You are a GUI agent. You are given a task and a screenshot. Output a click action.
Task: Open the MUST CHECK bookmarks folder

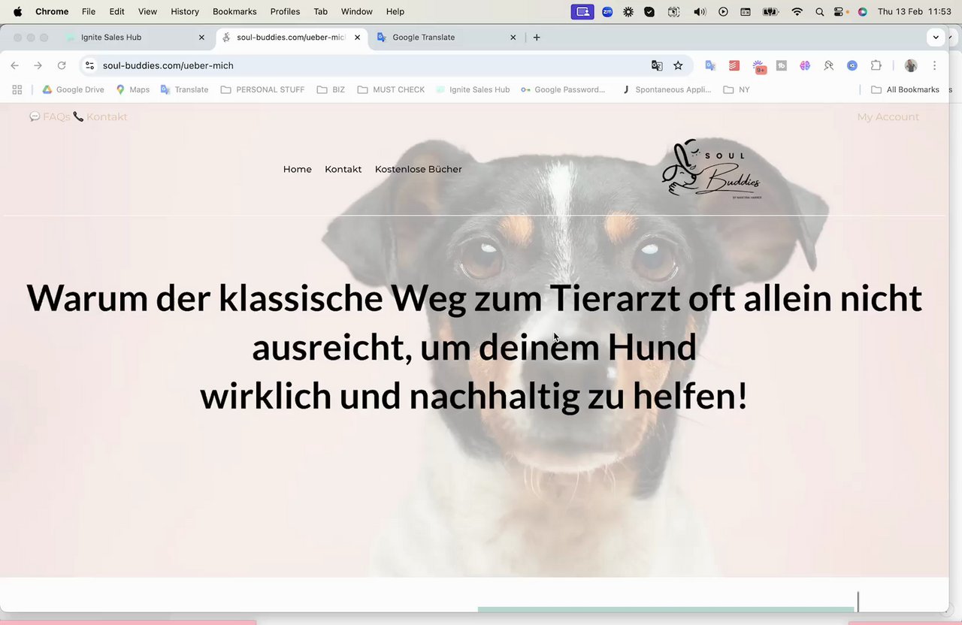pyautogui.click(x=391, y=89)
